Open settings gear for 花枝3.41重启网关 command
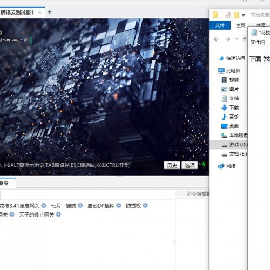 click(x=44, y=205)
